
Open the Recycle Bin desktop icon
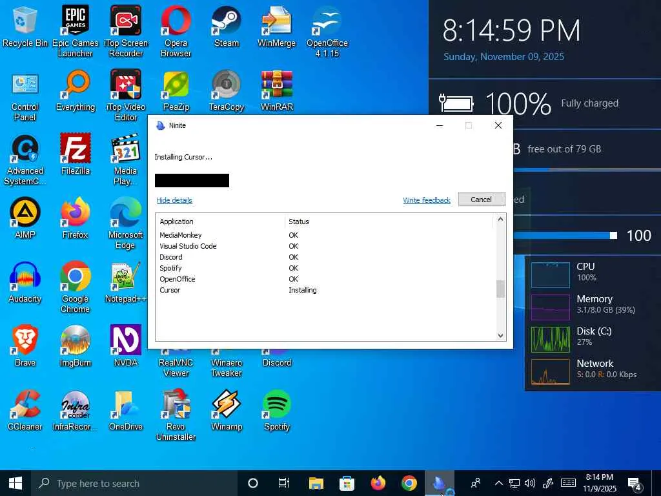click(25, 26)
